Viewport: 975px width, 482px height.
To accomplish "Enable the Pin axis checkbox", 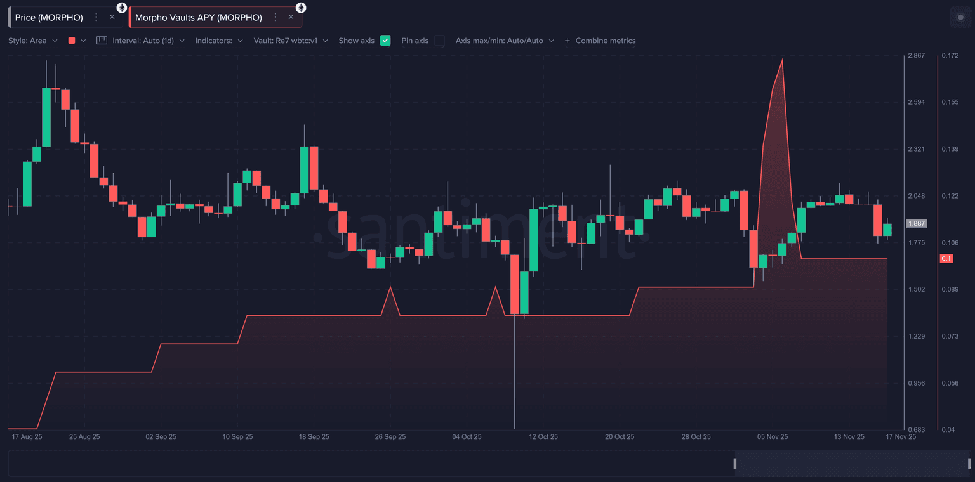I will (x=439, y=41).
